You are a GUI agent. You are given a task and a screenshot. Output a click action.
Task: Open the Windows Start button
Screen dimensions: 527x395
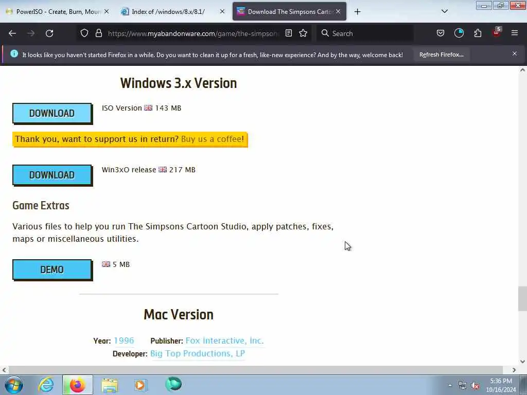[x=14, y=385]
